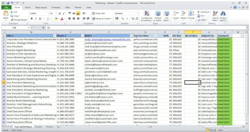Apply Percent Style

click(x=123, y=19)
